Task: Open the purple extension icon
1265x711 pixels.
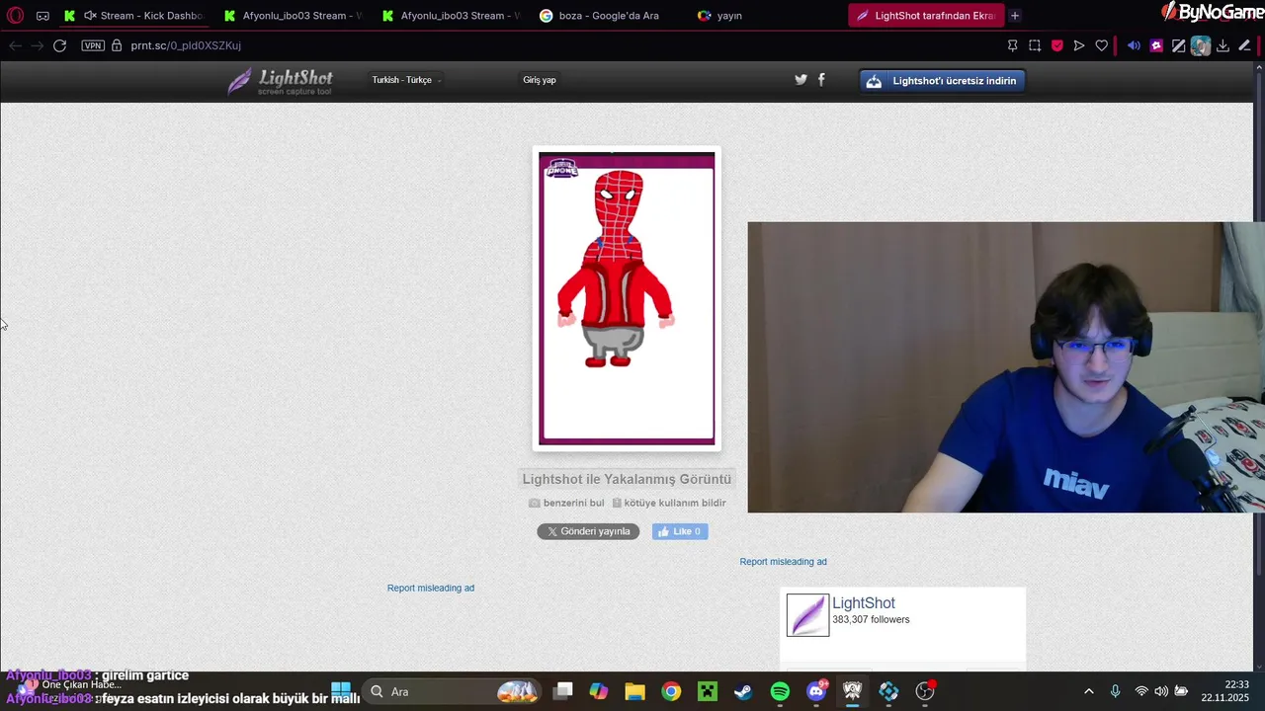Action: [1156, 45]
